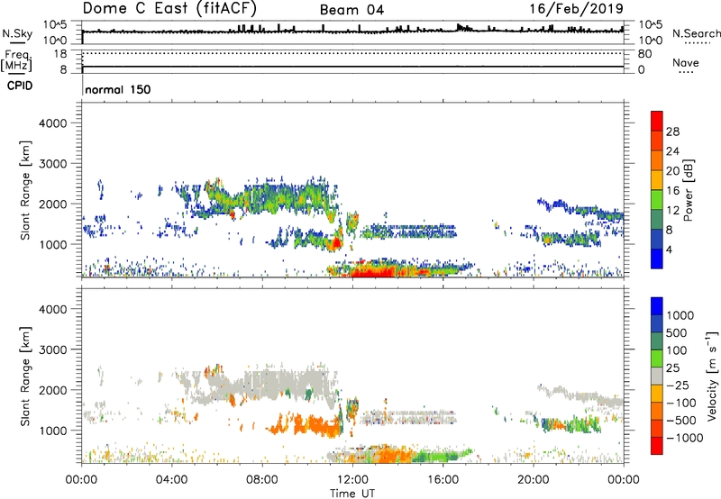
Task: Click the blue top segment of velocity colorbar
Action: [657, 306]
